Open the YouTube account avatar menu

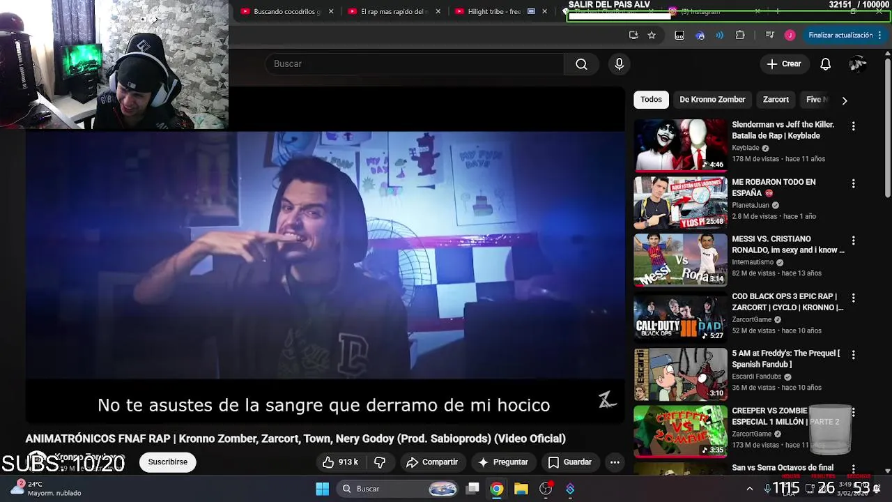857,64
